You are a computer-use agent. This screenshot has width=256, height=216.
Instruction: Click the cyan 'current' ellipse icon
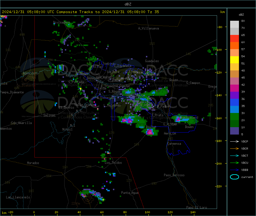[234, 177]
